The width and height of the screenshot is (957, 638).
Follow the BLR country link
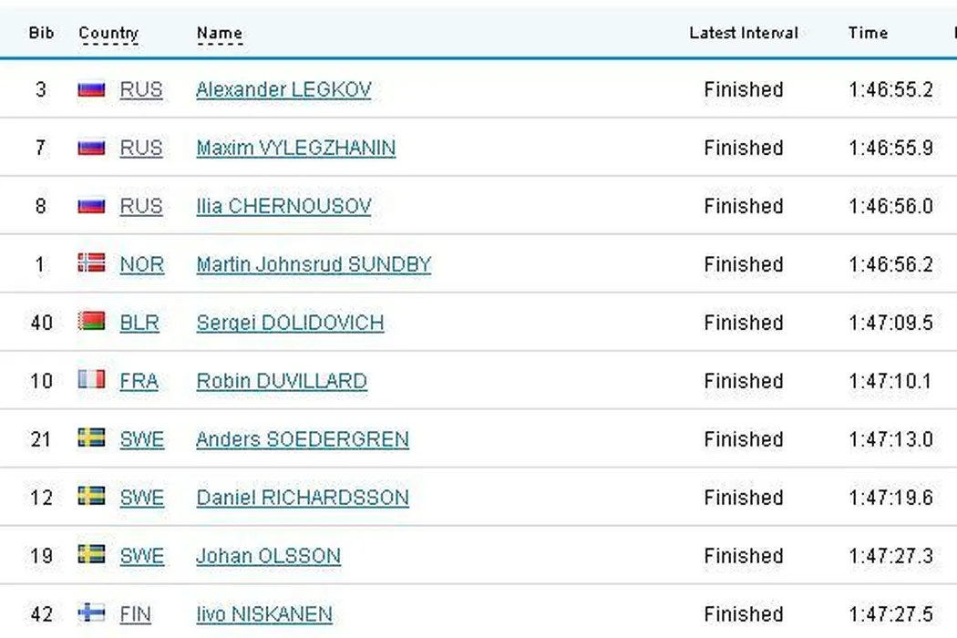point(139,323)
